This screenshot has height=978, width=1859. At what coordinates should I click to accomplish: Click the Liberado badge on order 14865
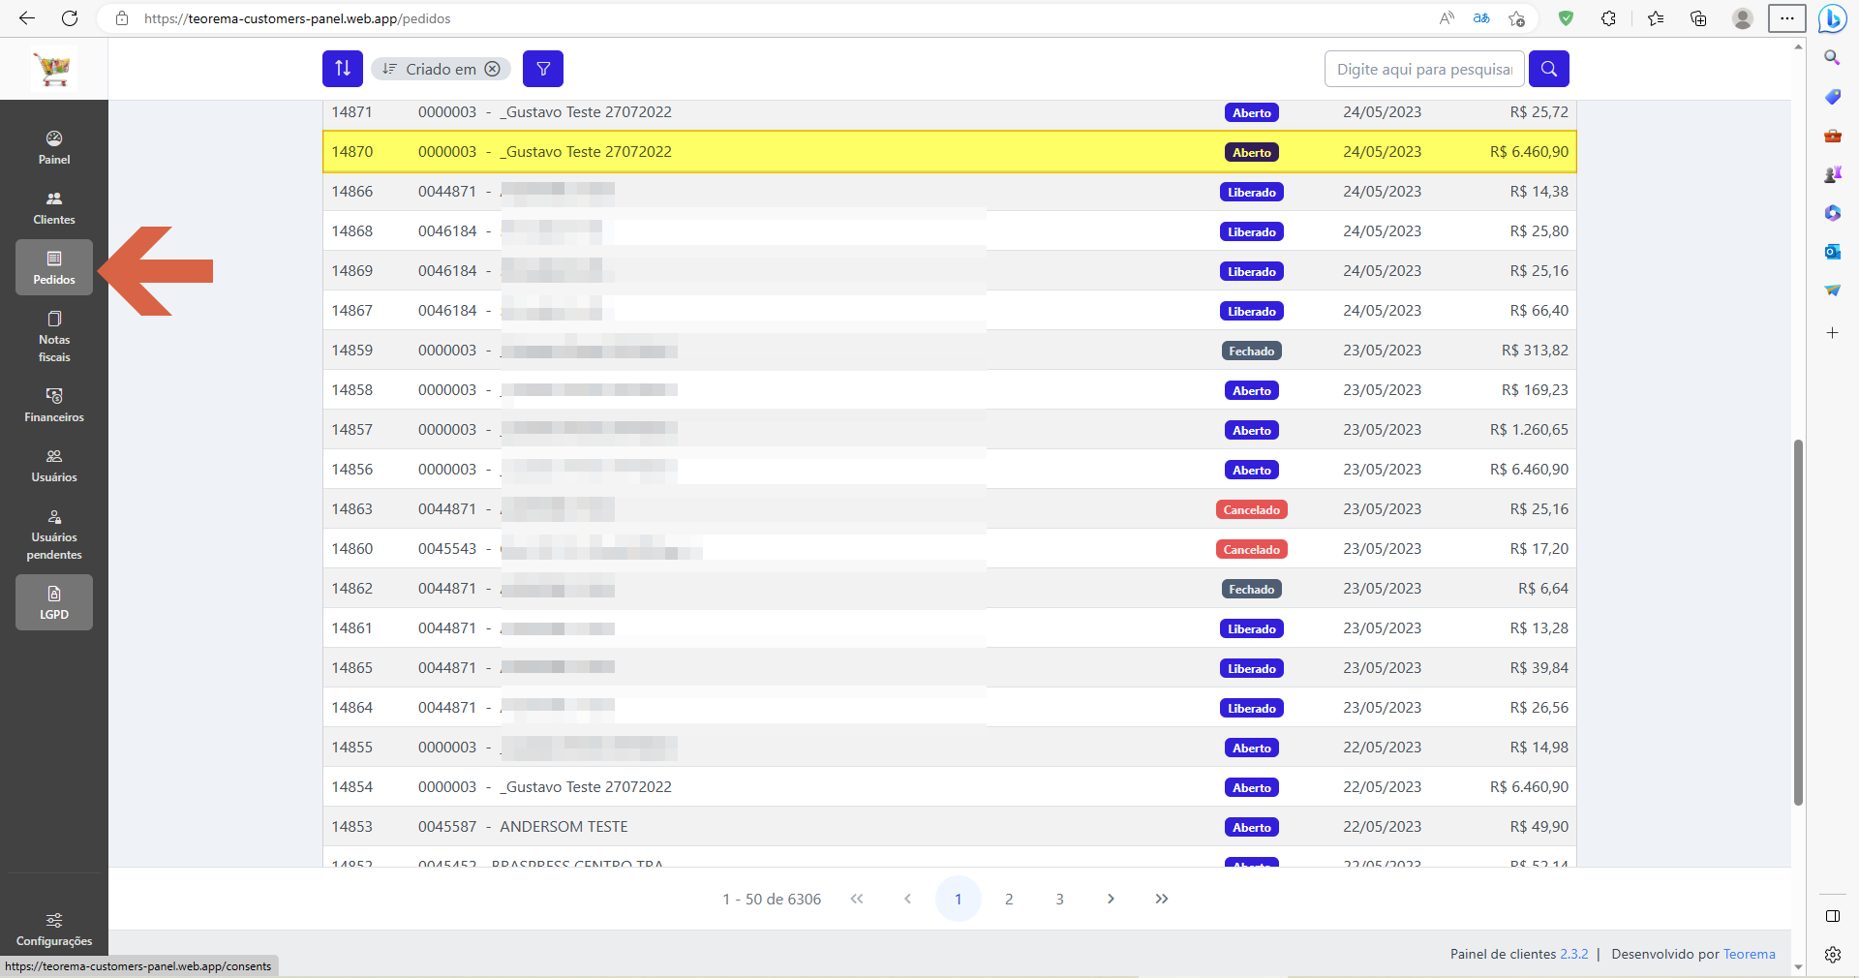1252,668
